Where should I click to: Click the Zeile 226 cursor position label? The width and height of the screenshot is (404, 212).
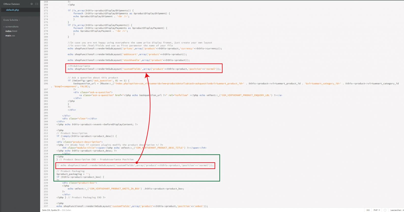pos(50,210)
